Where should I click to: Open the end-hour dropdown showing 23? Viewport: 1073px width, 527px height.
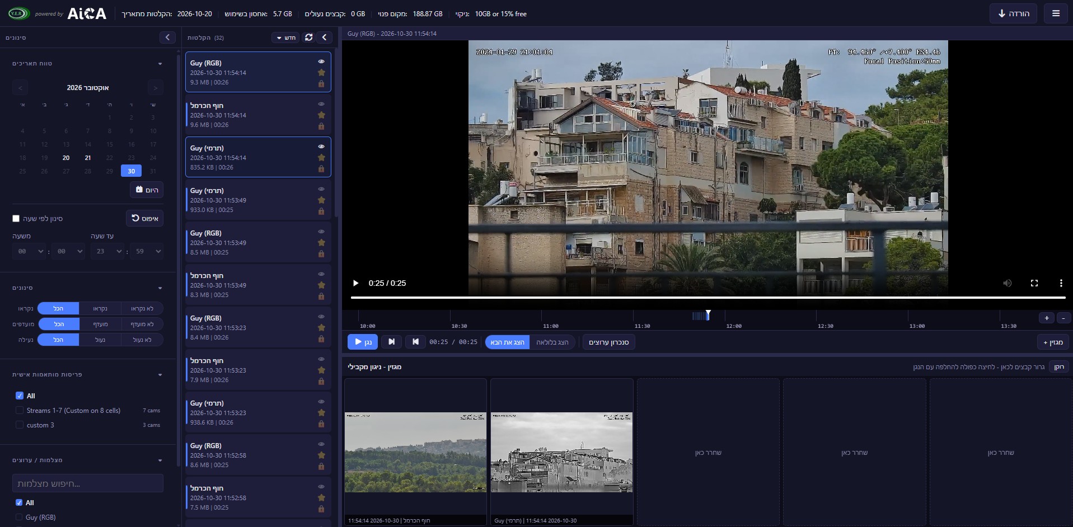[107, 252]
